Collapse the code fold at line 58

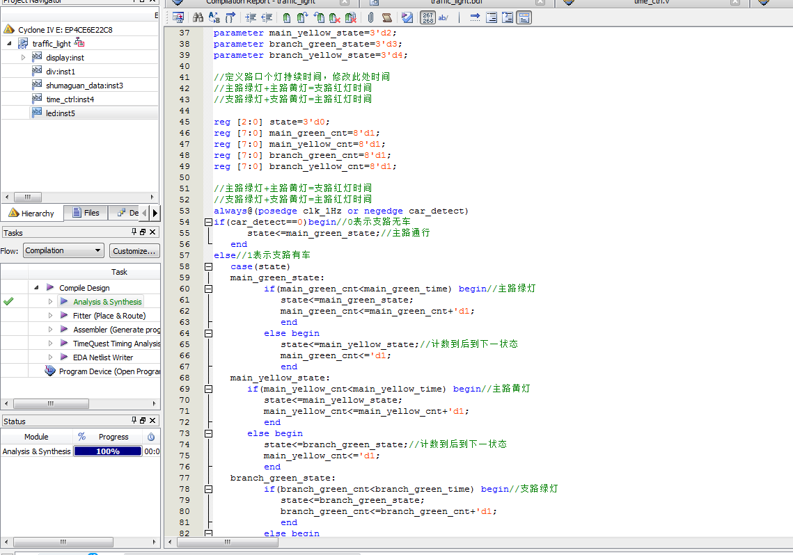[208, 266]
